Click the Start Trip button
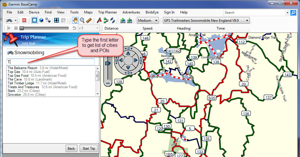The width and height of the screenshot is (300, 157). (88, 149)
